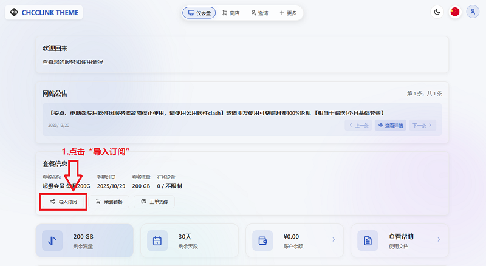
Task: Expand account balance card chevron arrow
Action: click(334, 240)
